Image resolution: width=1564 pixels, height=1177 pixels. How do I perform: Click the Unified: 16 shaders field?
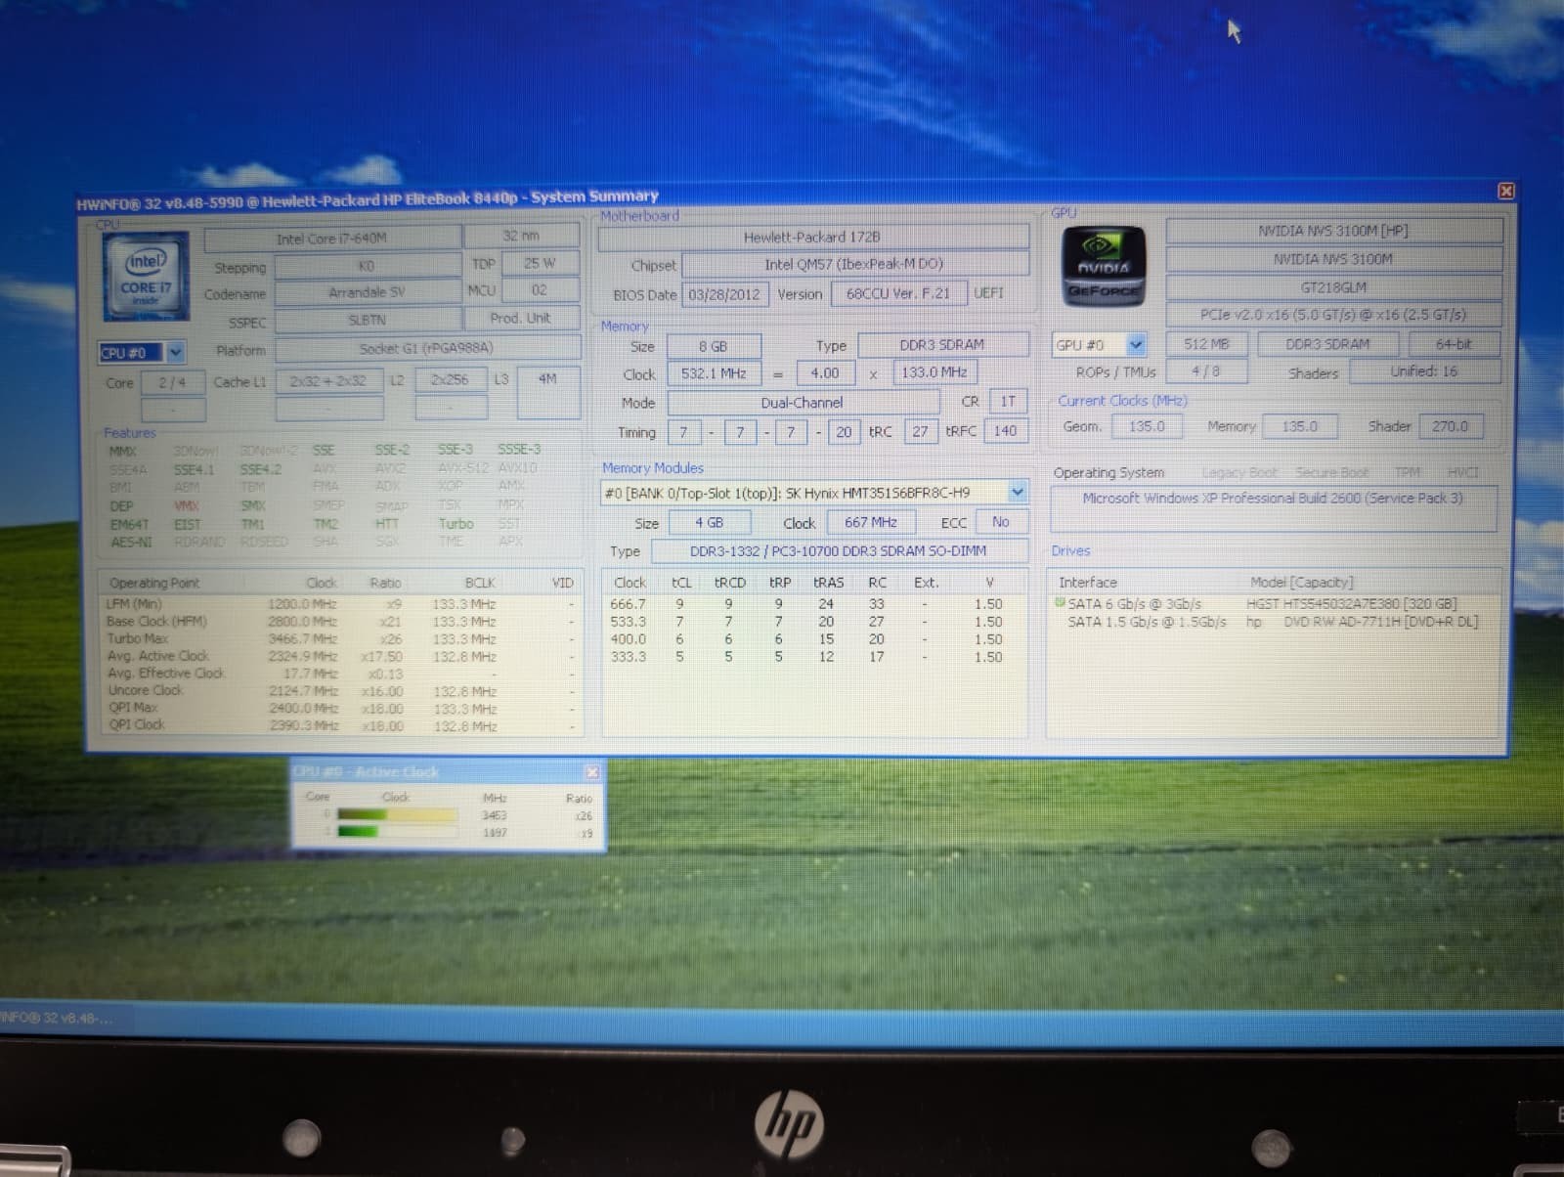1425,371
